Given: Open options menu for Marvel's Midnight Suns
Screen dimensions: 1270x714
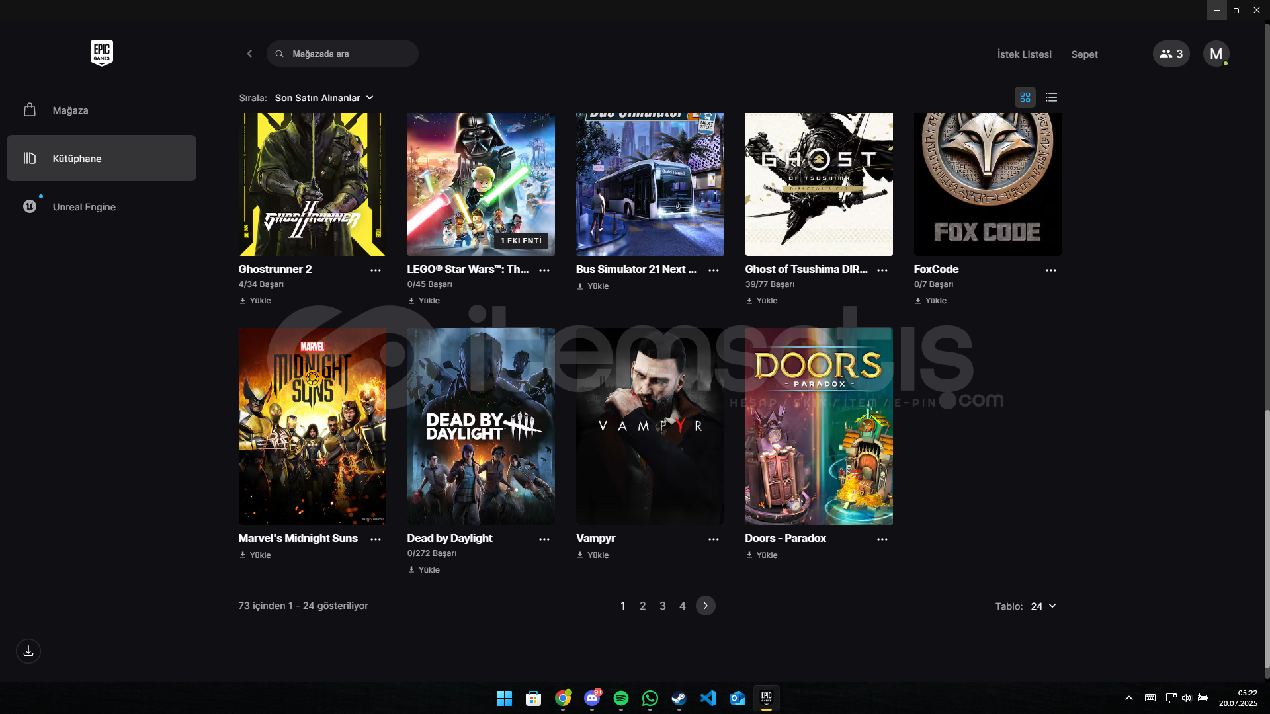Looking at the screenshot, I should (375, 539).
